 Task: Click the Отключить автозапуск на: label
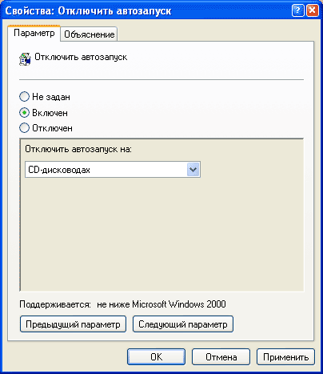pyautogui.click(x=78, y=149)
